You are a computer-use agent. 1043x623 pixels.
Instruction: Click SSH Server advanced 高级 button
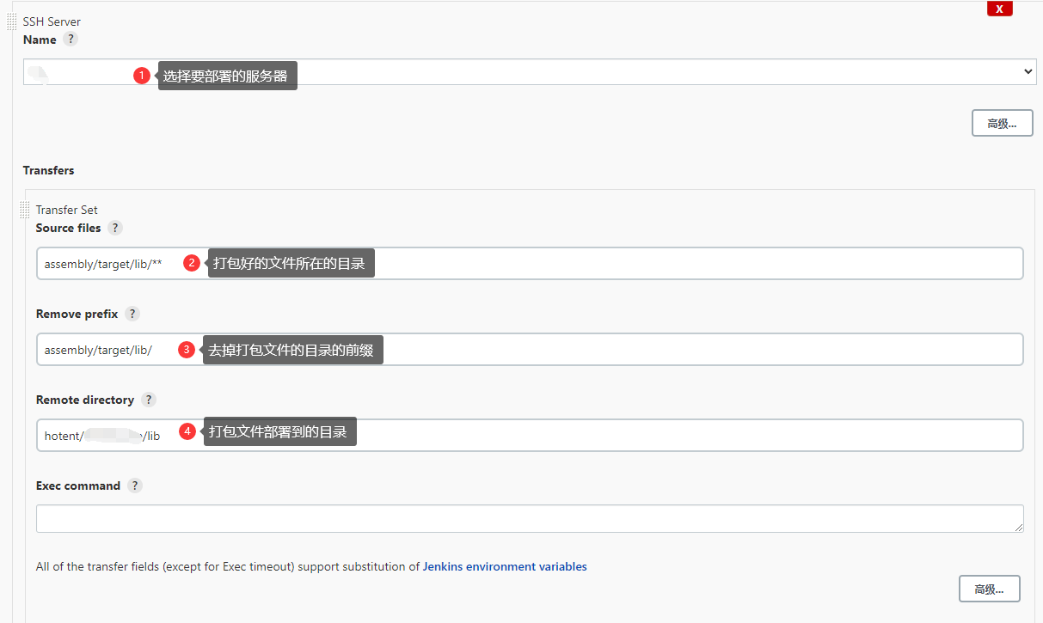pyautogui.click(x=1002, y=123)
